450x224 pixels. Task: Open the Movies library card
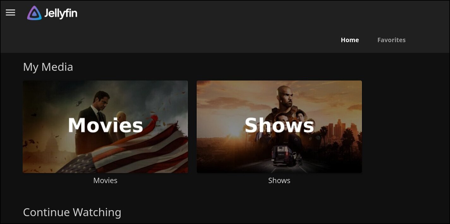105,127
